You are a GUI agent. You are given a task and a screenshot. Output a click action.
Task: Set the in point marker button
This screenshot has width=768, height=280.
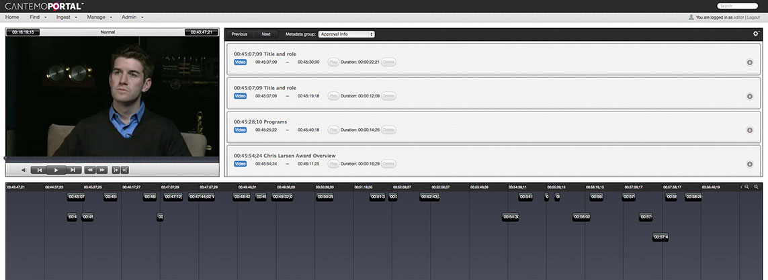[116, 170]
